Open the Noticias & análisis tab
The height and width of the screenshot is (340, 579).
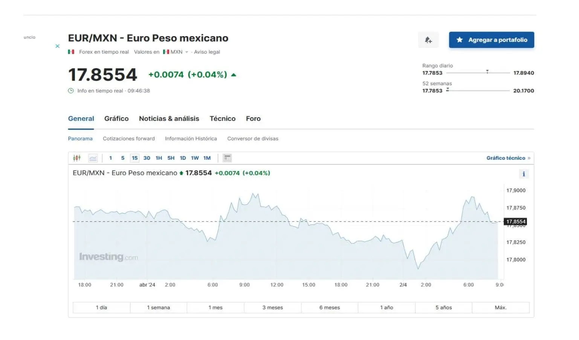coord(169,118)
